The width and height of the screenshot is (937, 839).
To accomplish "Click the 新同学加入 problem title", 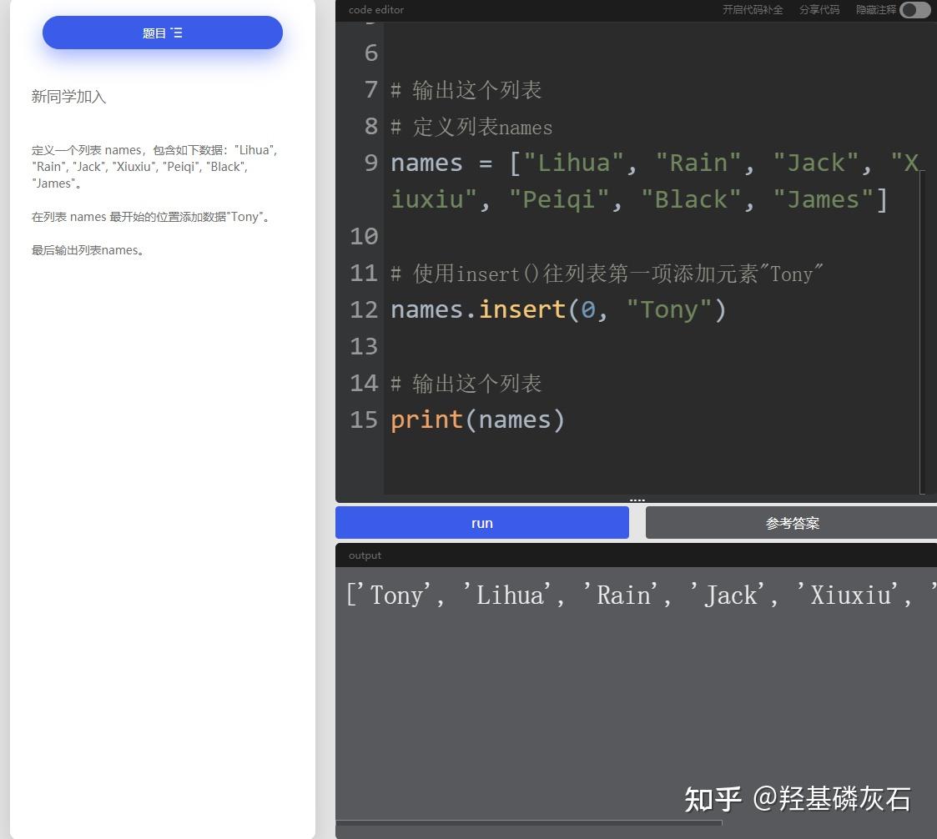I will click(68, 97).
